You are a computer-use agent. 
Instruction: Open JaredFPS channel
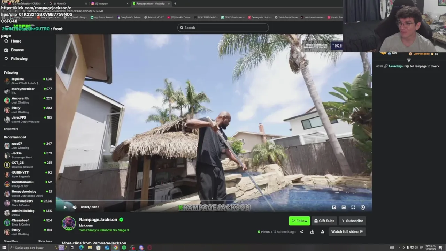(28, 120)
